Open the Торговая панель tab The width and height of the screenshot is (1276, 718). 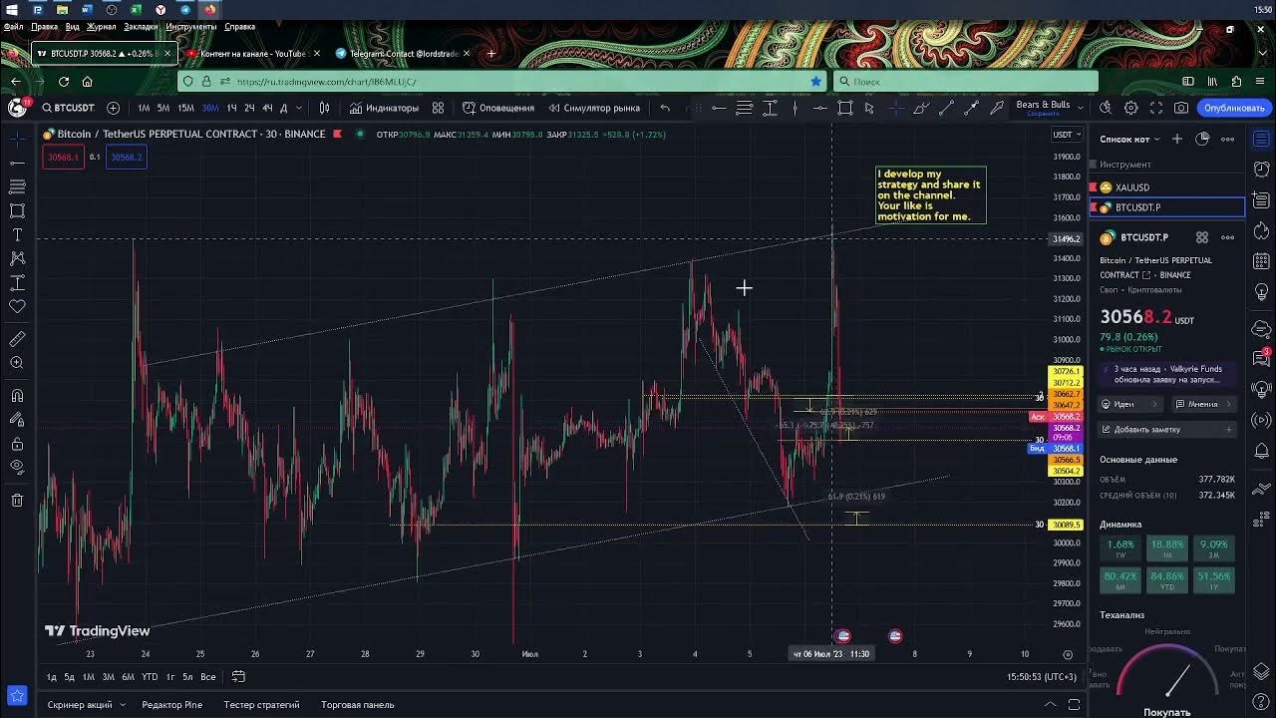[x=358, y=705]
